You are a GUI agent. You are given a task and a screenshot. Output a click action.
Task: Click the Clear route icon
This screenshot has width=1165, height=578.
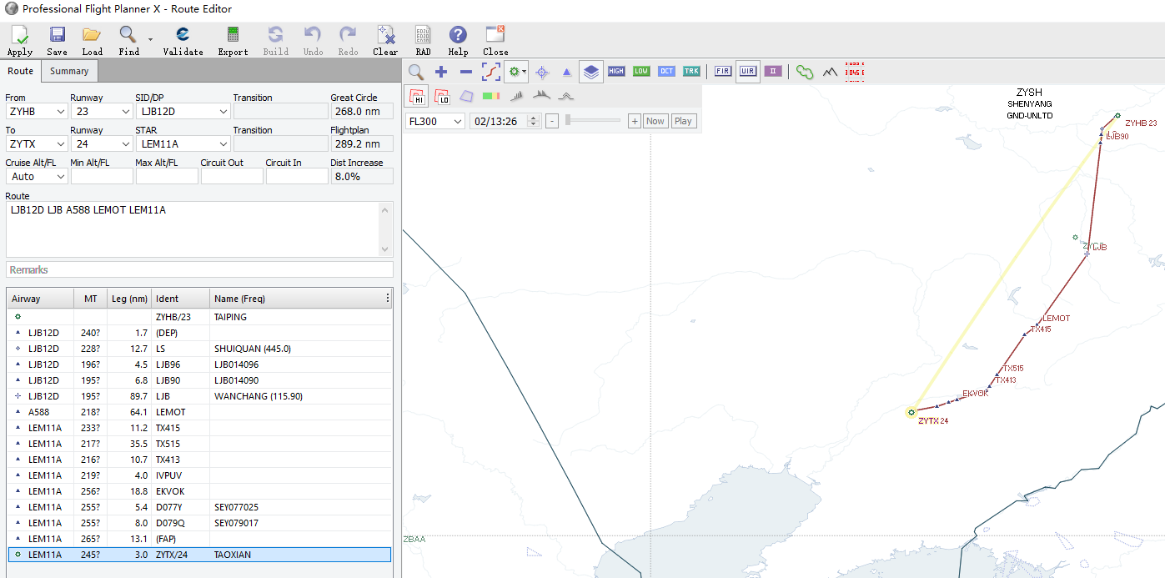(x=385, y=40)
